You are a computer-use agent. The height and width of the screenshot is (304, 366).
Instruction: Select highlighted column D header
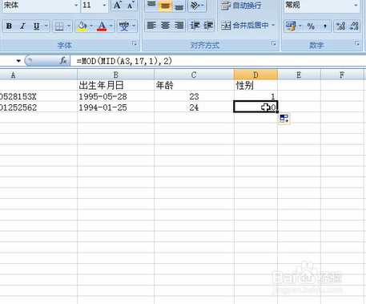(255, 75)
